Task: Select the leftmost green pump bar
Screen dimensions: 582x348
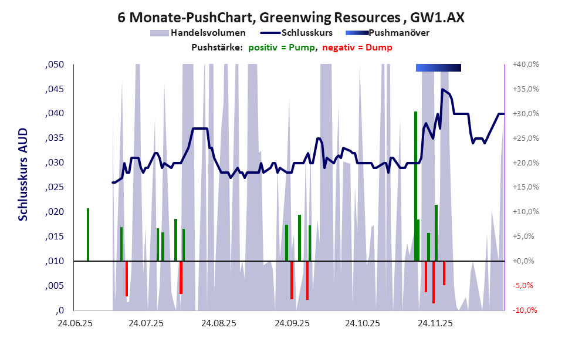Action: (88, 234)
